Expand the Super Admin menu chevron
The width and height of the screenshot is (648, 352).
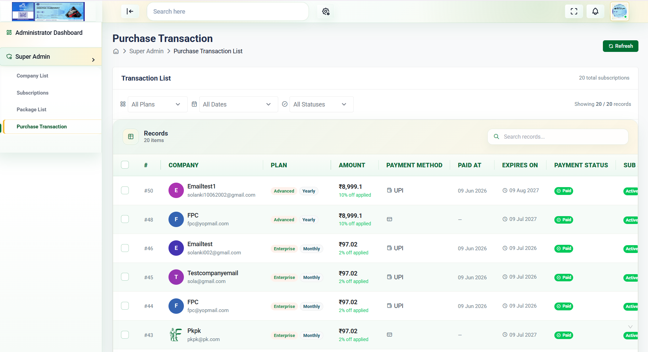pyautogui.click(x=93, y=60)
